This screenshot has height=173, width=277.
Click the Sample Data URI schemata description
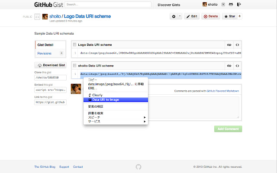[54, 34]
